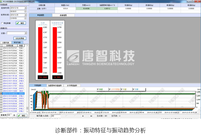
Task: Switch to the 样本列表 tab
Action: pos(17,42)
